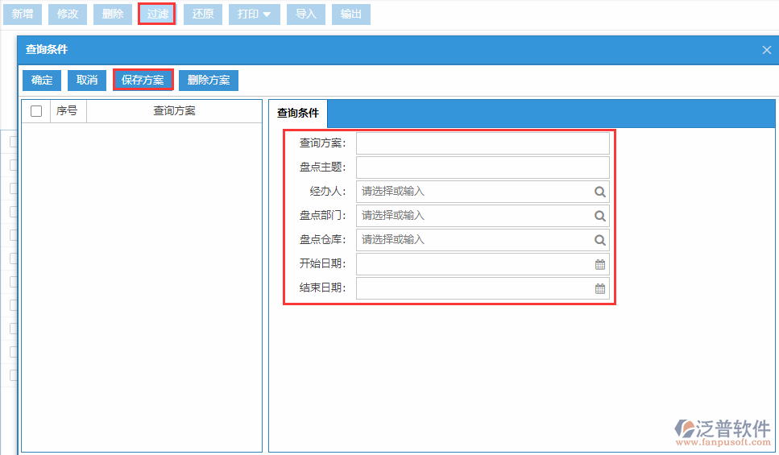
Task: Toggle select-all checkbox in 查询方案 list header
Action: click(36, 111)
